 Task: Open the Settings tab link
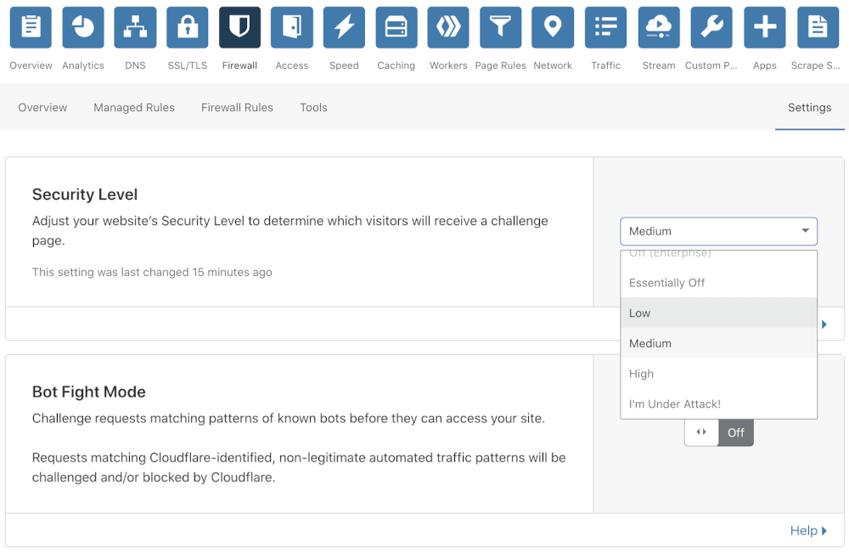pyautogui.click(x=809, y=108)
